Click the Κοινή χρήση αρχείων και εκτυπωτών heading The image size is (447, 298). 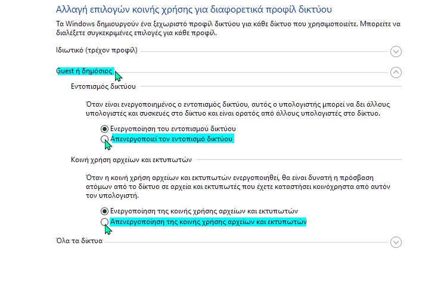(x=131, y=160)
